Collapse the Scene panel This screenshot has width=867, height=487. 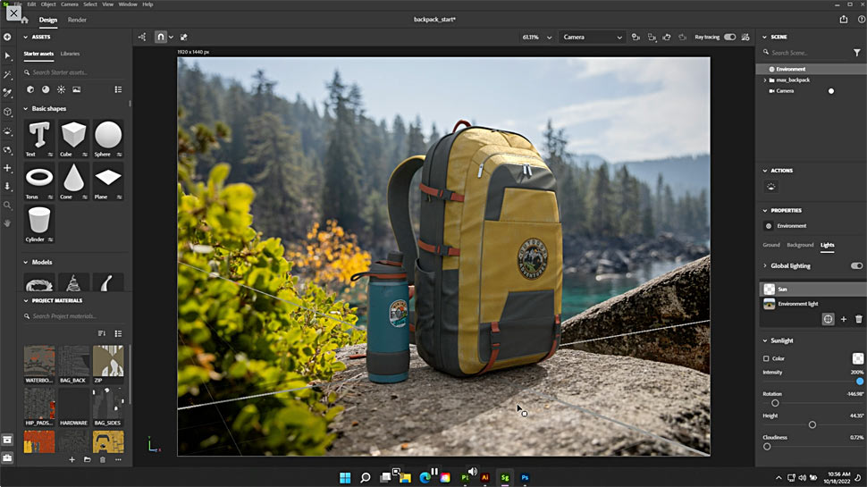(764, 37)
